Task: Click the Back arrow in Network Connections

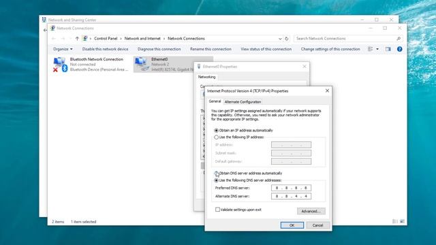Action: click(x=54, y=39)
